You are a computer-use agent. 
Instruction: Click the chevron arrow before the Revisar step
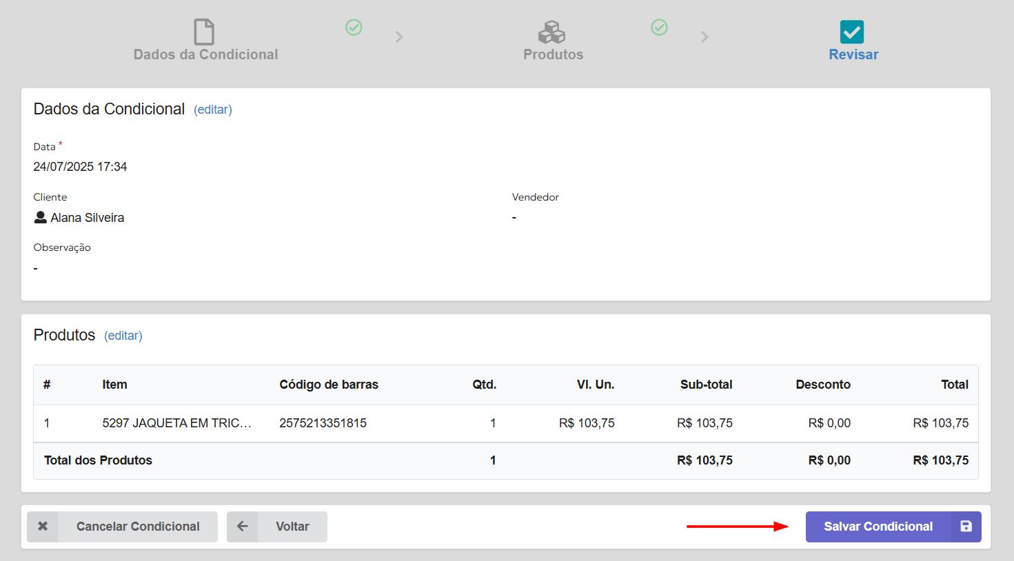click(704, 37)
